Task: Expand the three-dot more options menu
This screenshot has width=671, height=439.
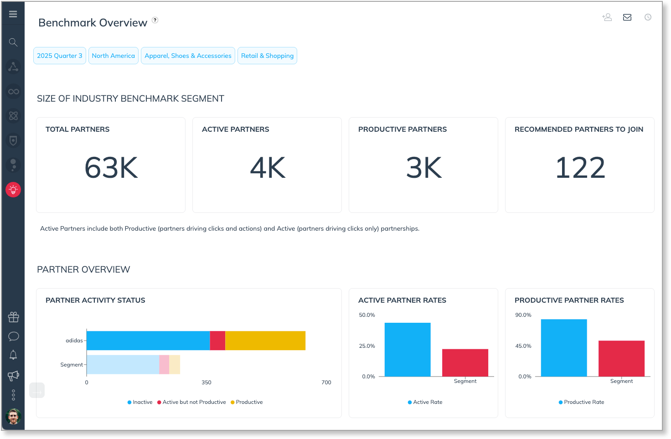Action: (13, 395)
